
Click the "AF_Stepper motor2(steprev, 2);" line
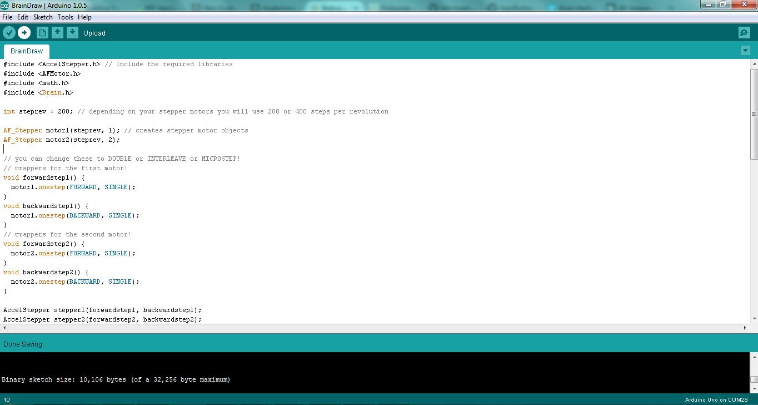click(62, 140)
